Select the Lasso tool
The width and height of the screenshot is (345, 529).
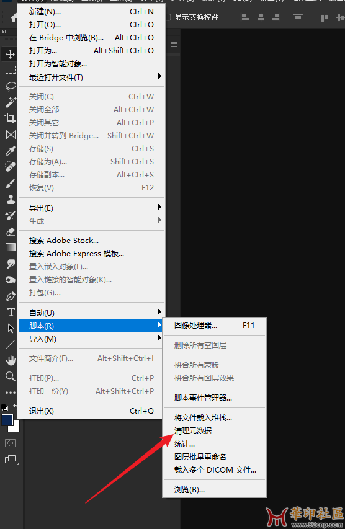point(10,86)
